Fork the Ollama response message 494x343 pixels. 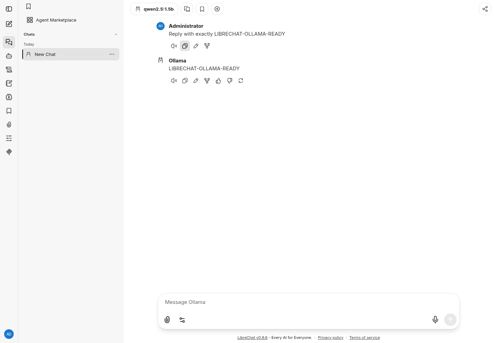(207, 81)
